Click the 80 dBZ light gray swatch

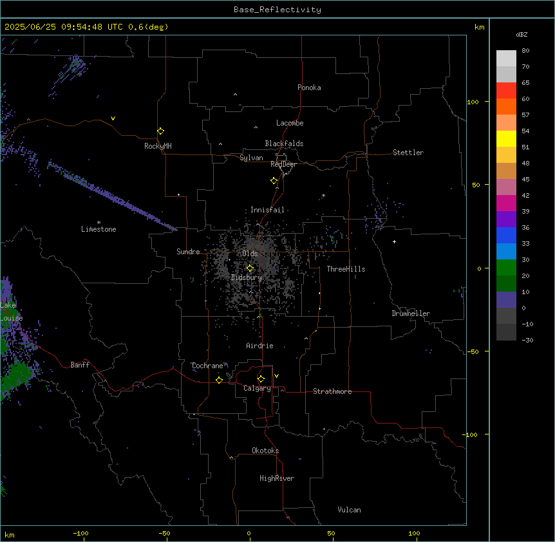tap(506, 59)
